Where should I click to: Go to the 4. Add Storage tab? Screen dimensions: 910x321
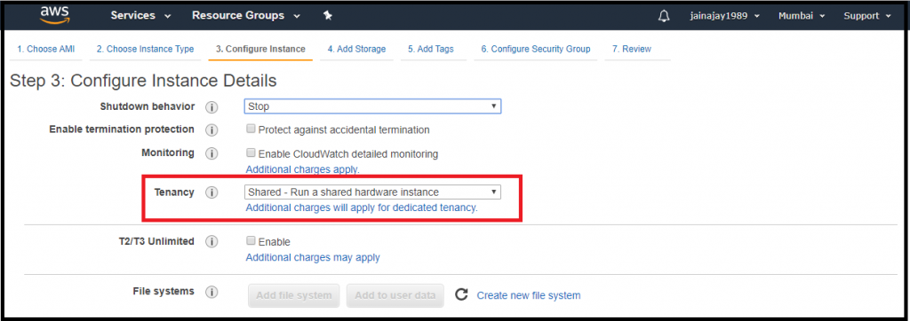tap(356, 50)
